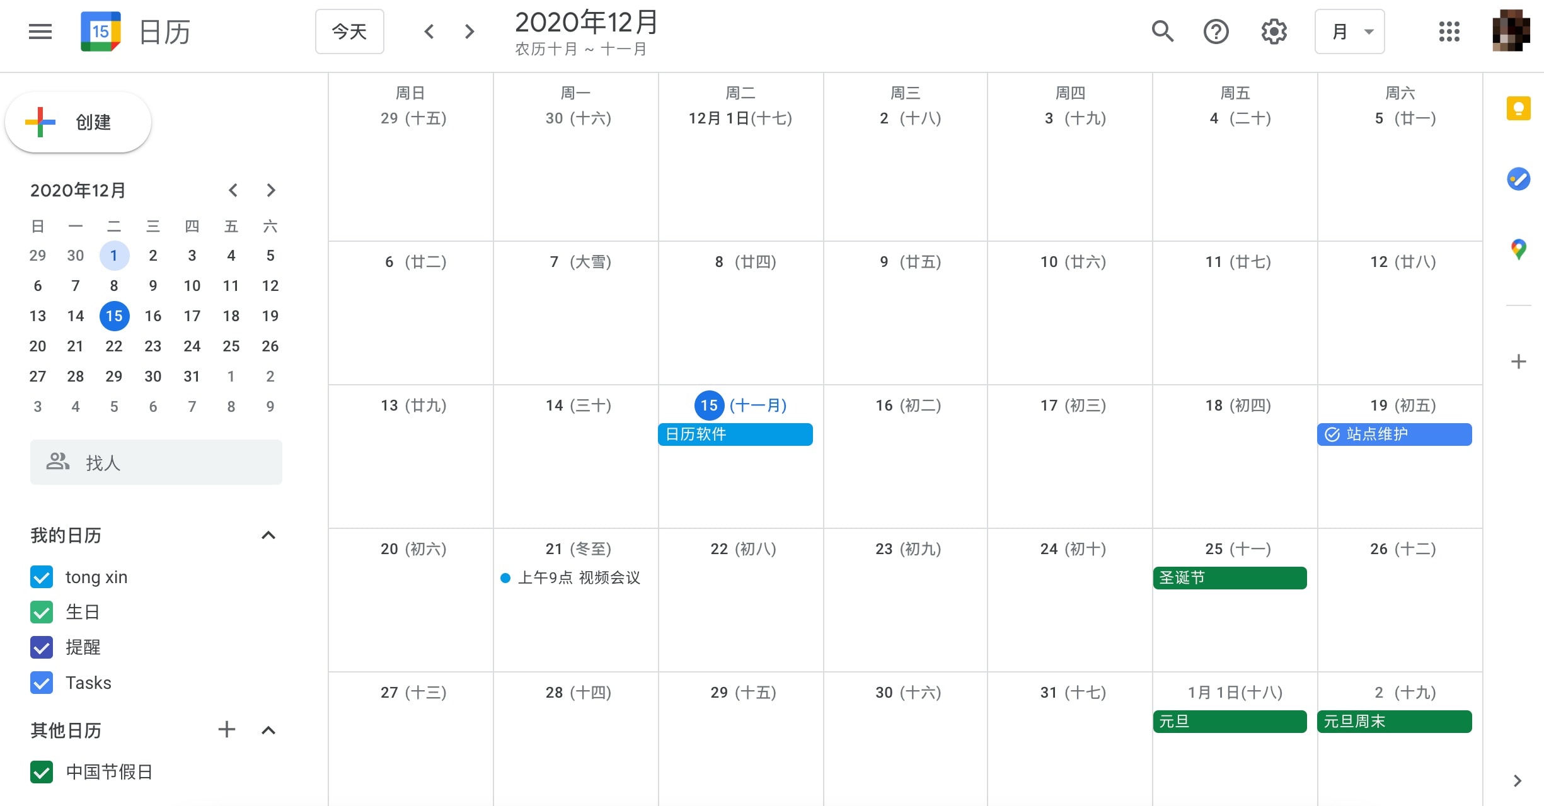Open the help question mark icon
Viewport: 1544px width, 806px height.
coord(1216,31)
